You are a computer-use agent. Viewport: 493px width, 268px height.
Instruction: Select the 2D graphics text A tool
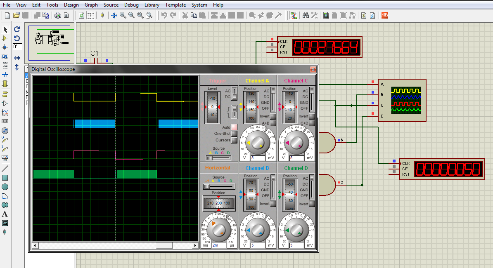[x=5, y=214]
